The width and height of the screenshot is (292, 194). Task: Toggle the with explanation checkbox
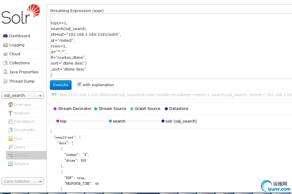point(79,84)
